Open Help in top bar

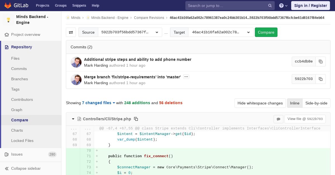coord(95,6)
